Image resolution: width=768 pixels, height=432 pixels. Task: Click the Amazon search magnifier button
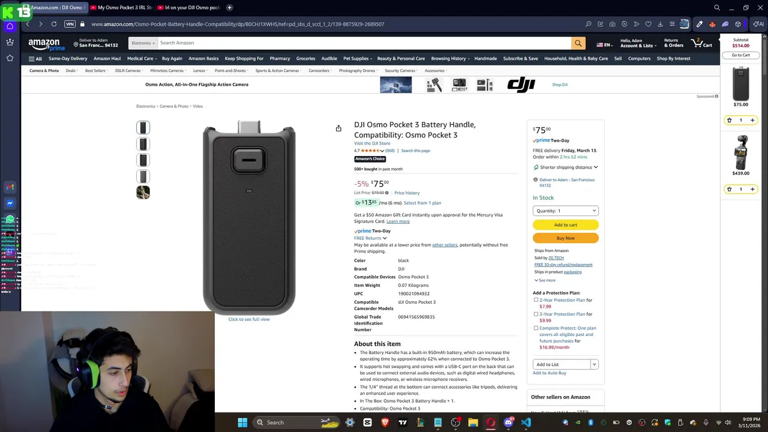pos(578,43)
